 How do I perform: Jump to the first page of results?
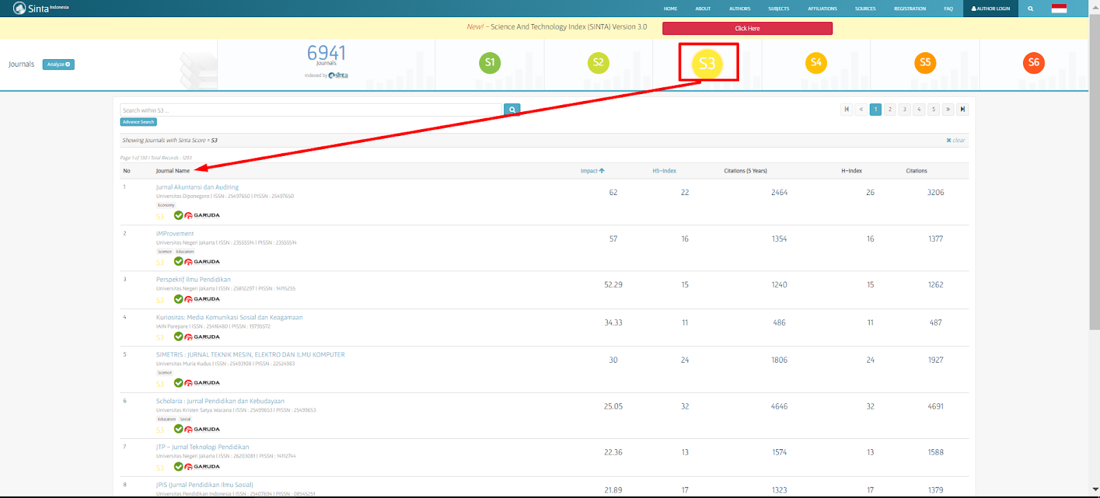click(846, 109)
